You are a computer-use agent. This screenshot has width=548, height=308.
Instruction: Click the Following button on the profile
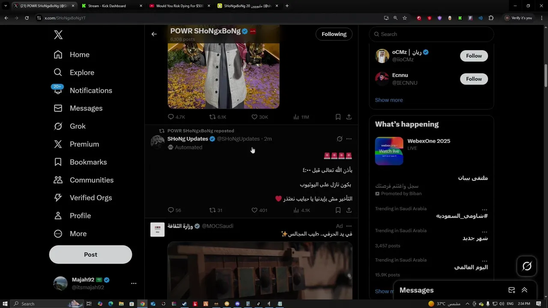click(x=334, y=34)
